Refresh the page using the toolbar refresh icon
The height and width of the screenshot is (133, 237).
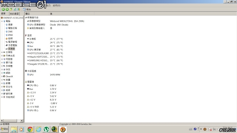(x=15, y=9)
